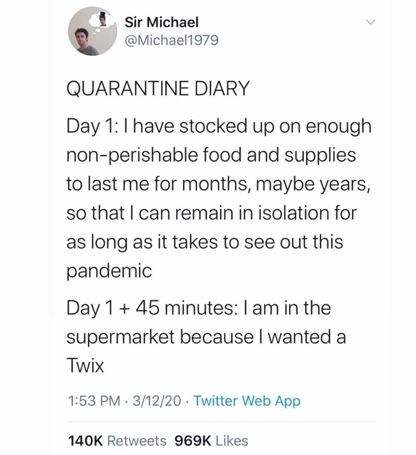This screenshot has height=455, width=416.
Task: Click the word pandemic in the tweet
Action: coord(109,271)
